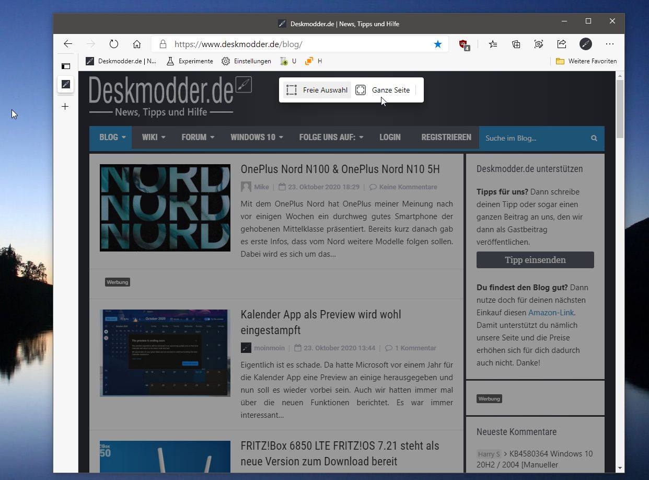This screenshot has height=480, width=649.
Task: Reload the page with refresh icon
Action: pyautogui.click(x=114, y=44)
